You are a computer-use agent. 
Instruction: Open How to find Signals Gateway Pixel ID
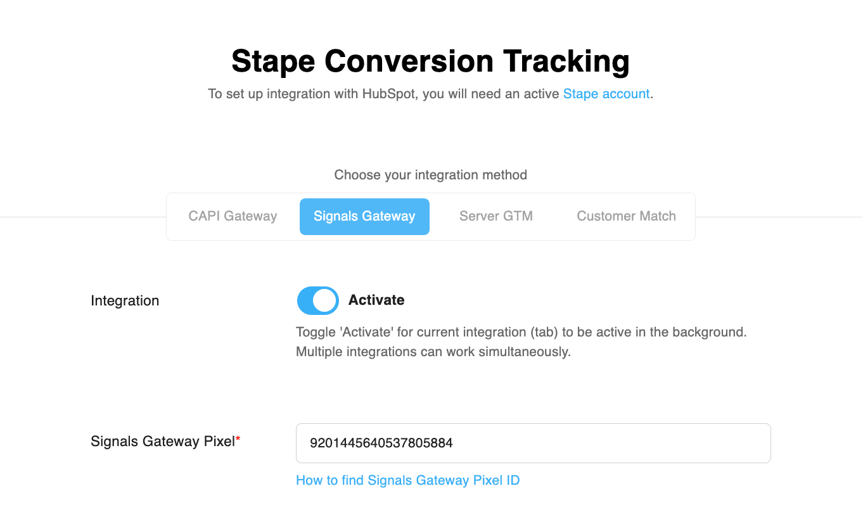click(407, 480)
